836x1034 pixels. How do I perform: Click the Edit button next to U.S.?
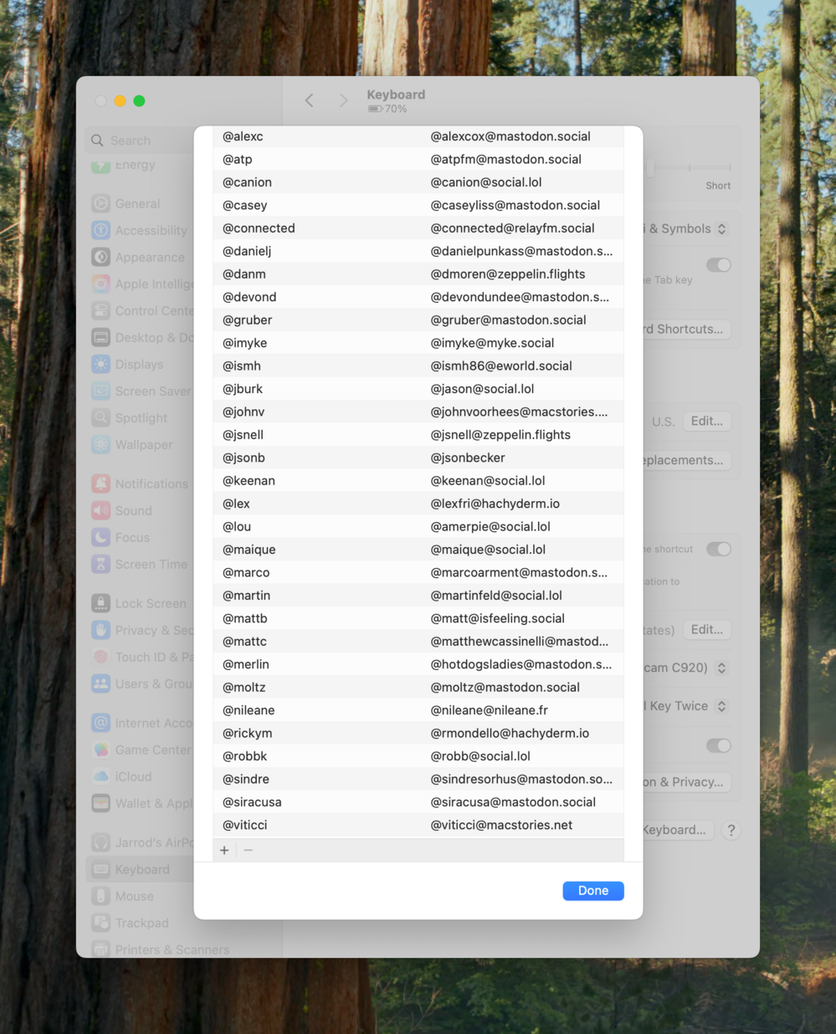707,421
